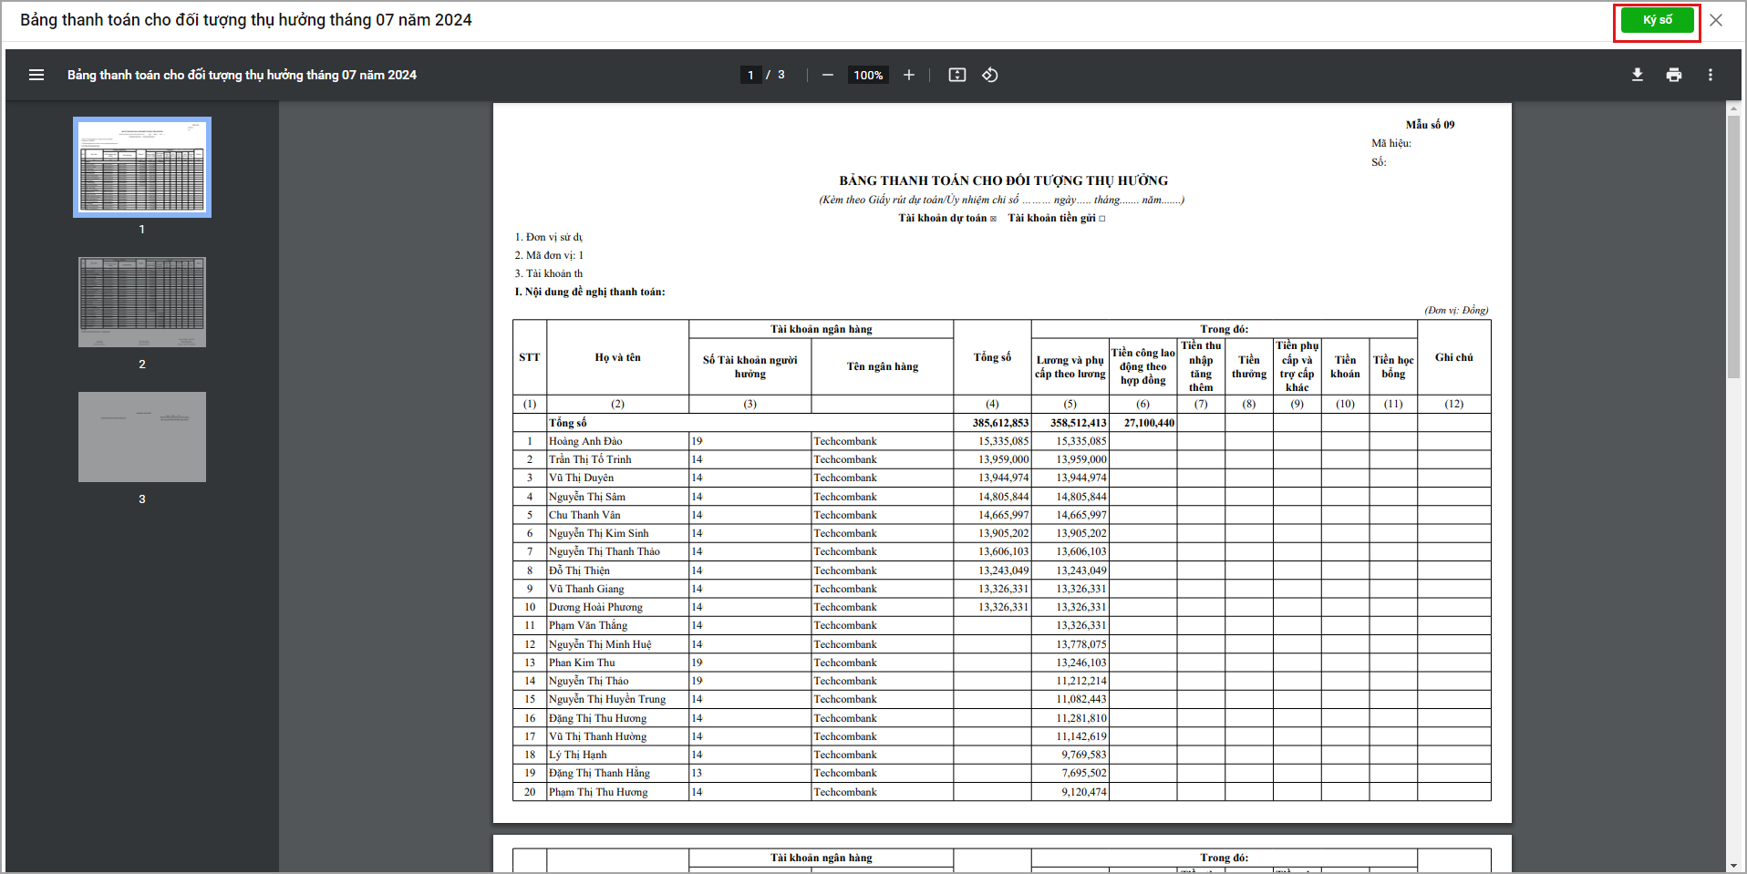1747x874 pixels.
Task: Close the payment table preview dialog
Action: [x=1716, y=20]
